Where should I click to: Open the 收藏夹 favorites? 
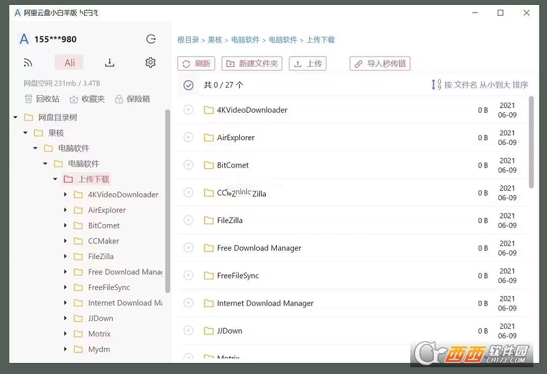[88, 99]
